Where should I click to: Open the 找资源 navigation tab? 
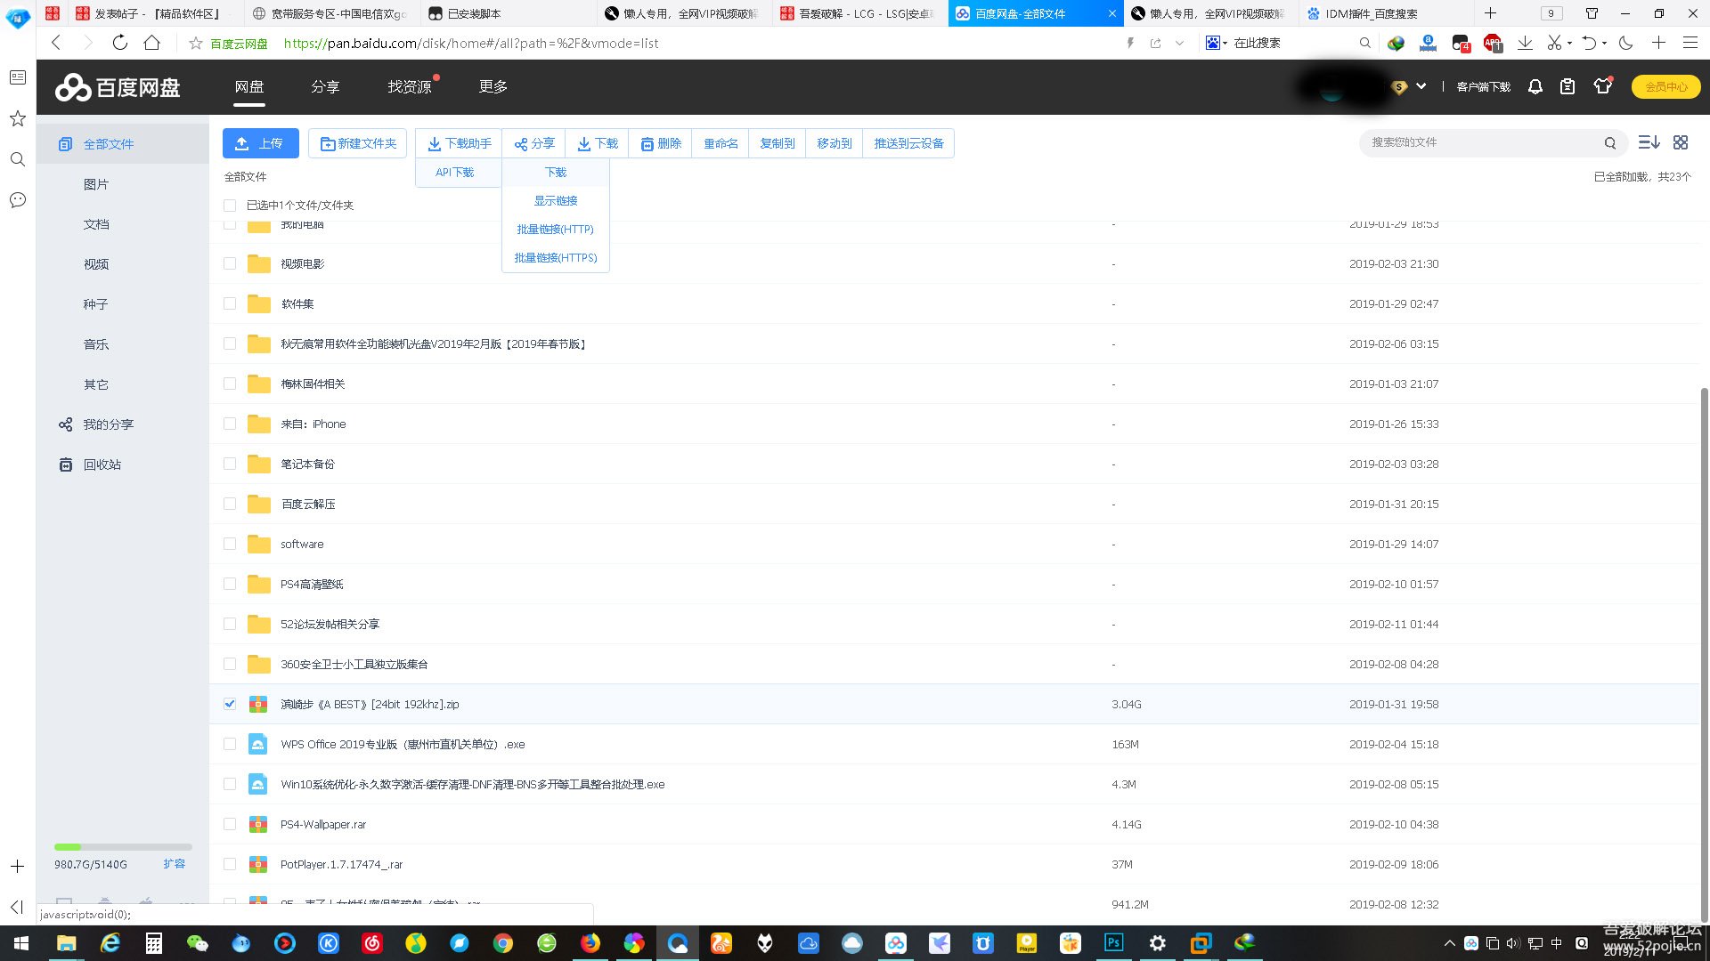click(x=409, y=86)
